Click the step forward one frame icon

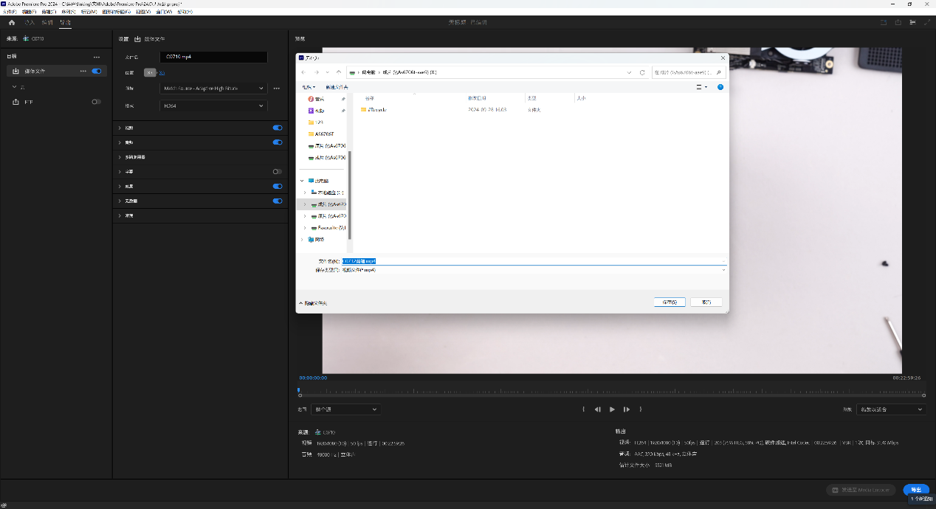(x=627, y=409)
